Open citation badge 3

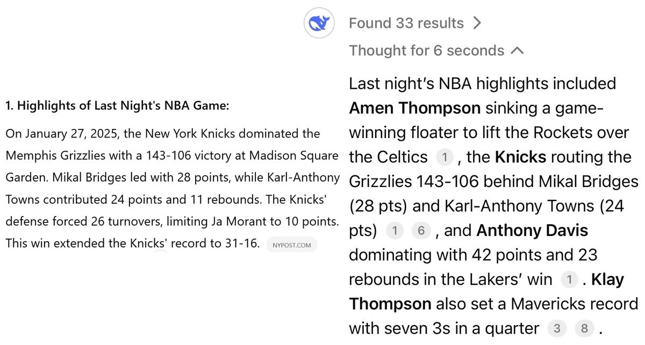[556, 328]
